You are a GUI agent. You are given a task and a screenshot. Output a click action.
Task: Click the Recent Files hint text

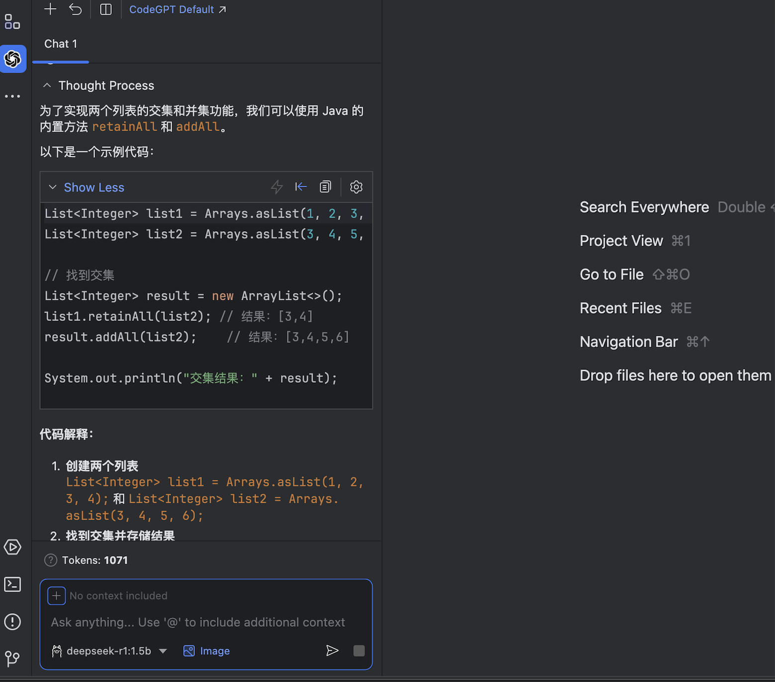[620, 308]
